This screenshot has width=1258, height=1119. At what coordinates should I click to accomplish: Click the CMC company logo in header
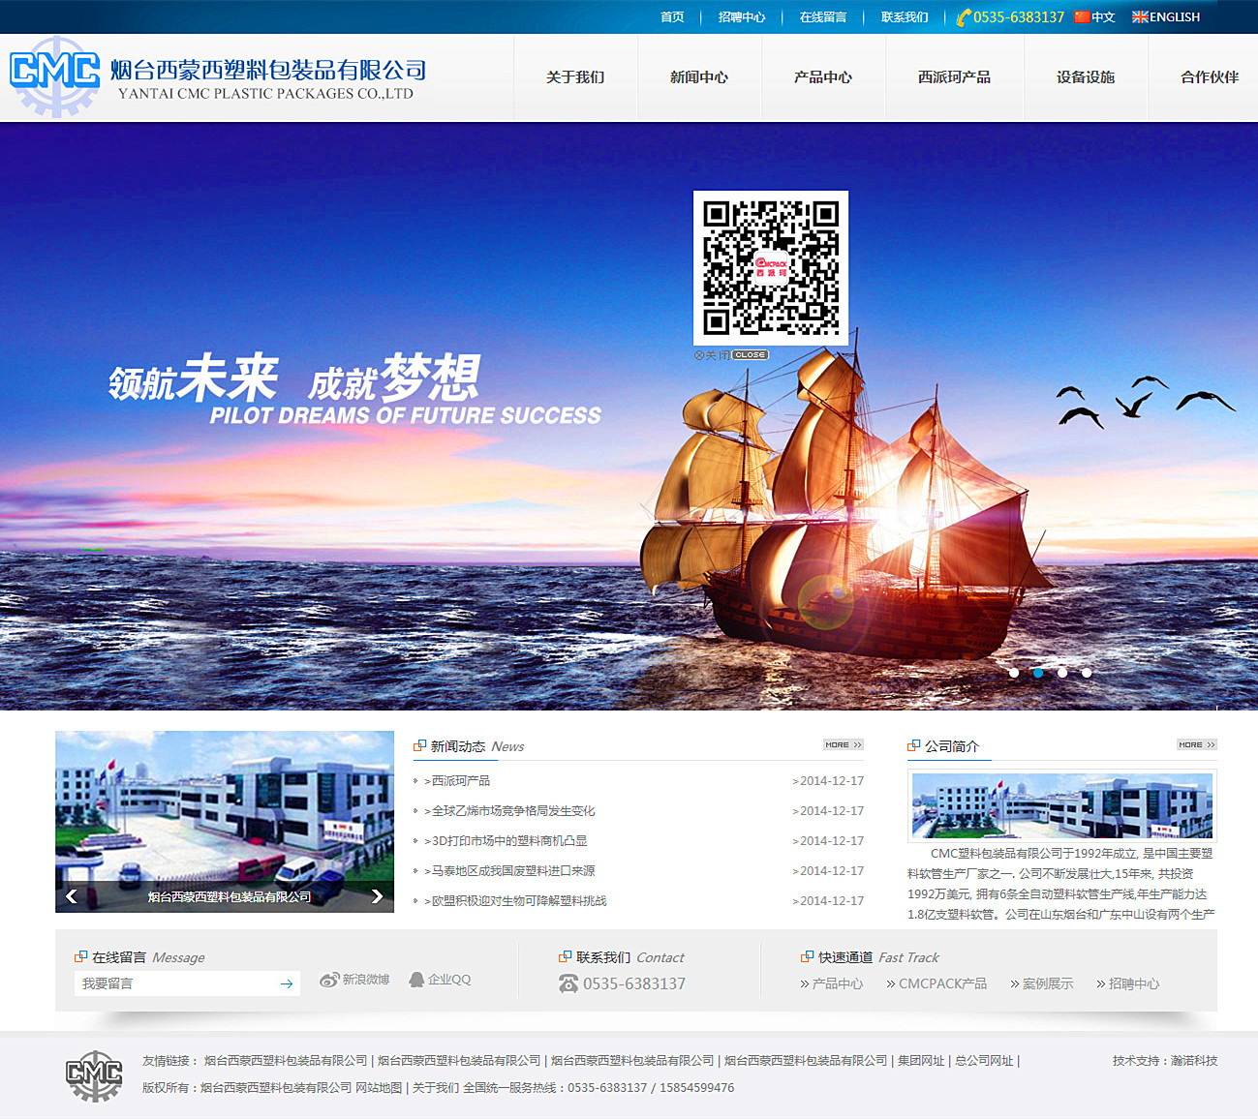[55, 76]
